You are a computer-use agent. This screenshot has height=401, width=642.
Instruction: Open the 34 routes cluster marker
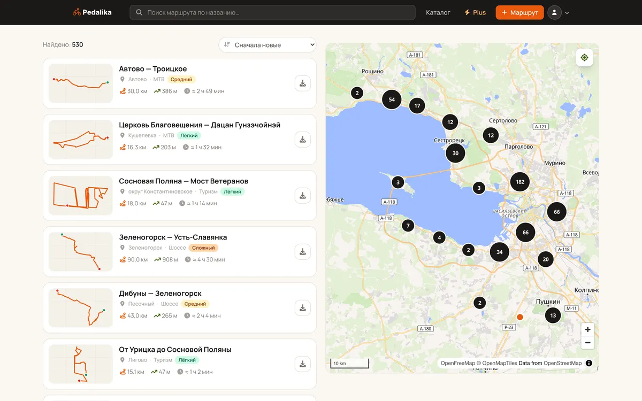[x=500, y=252]
